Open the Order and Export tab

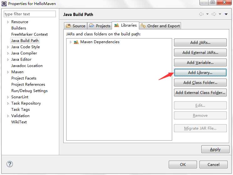click(x=160, y=26)
